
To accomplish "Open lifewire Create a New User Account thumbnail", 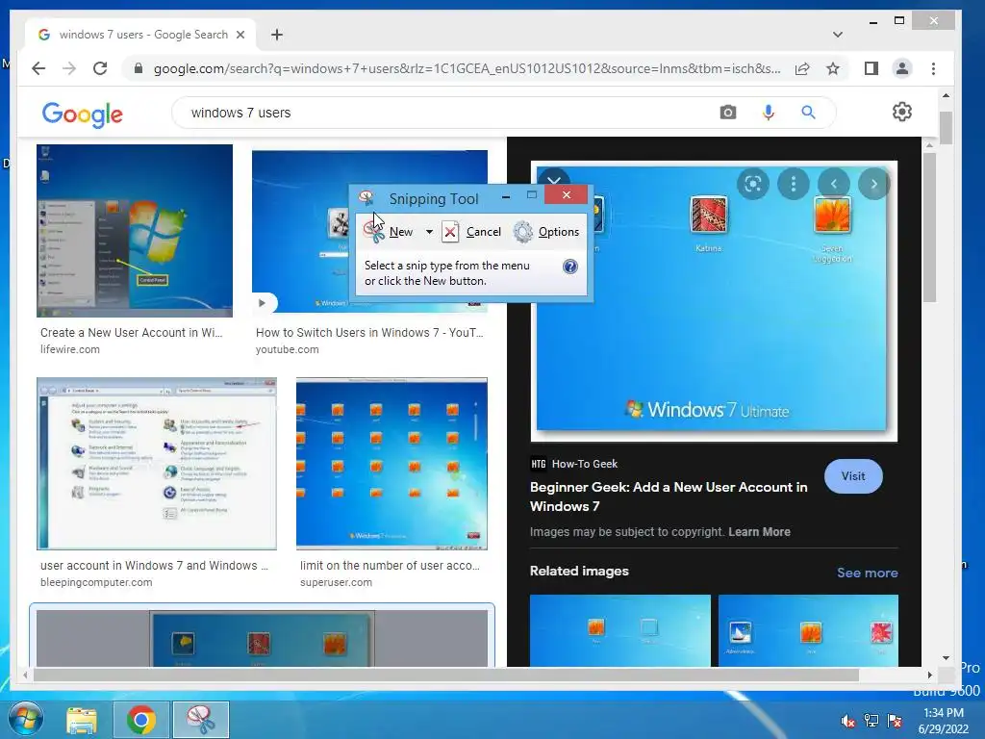I will [x=135, y=231].
